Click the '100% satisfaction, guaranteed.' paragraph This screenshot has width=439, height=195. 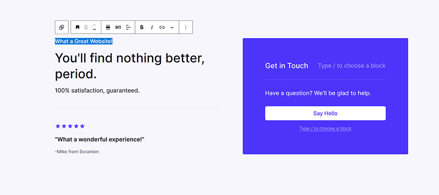point(97,90)
